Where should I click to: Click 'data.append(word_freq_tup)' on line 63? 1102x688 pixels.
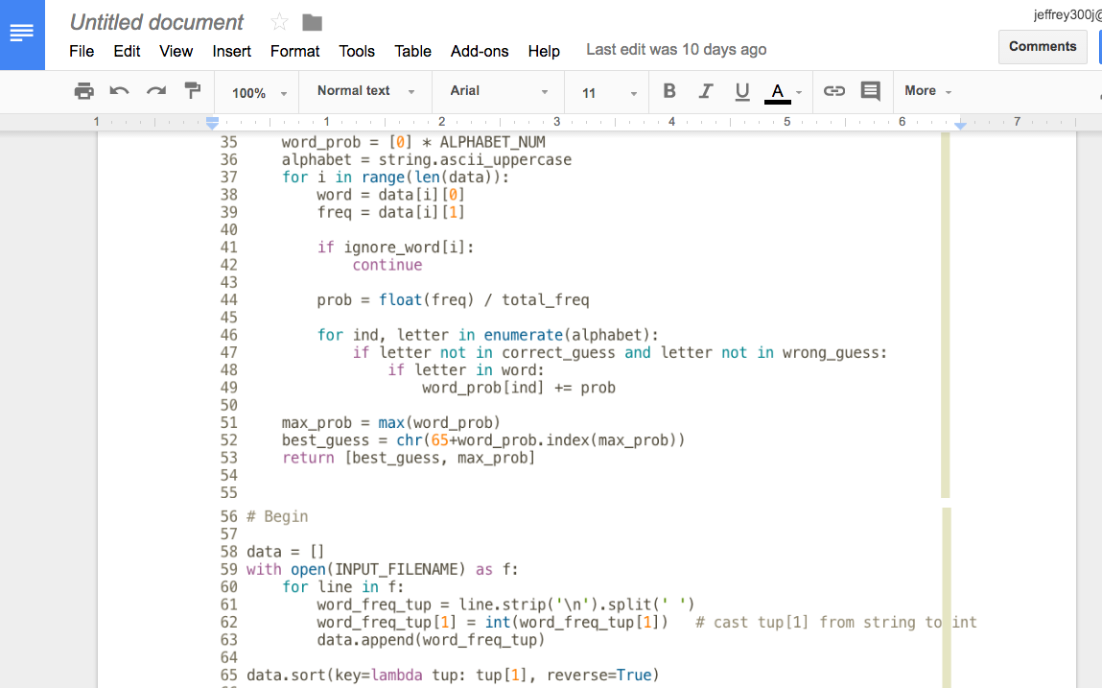point(431,639)
